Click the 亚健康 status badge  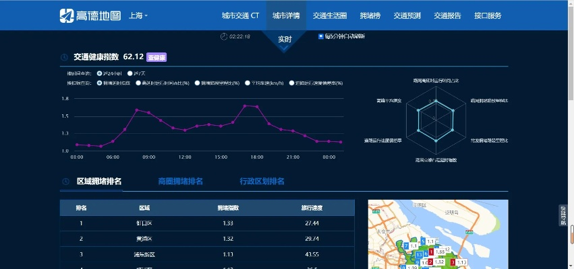coord(156,57)
